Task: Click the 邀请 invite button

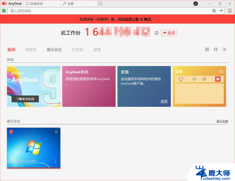Action: [169, 33]
